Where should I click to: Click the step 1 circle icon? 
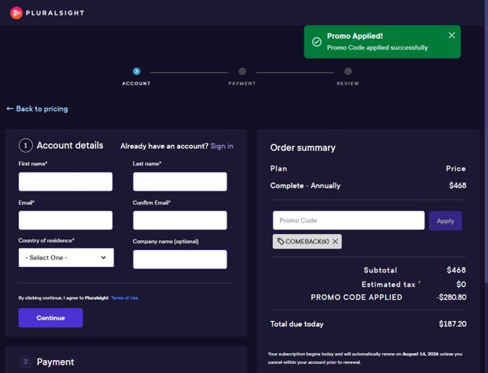(25, 146)
